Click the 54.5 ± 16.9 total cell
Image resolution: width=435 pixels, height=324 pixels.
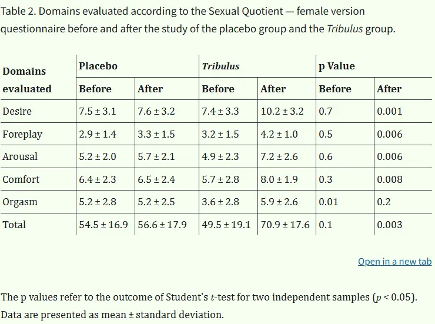pos(103,225)
